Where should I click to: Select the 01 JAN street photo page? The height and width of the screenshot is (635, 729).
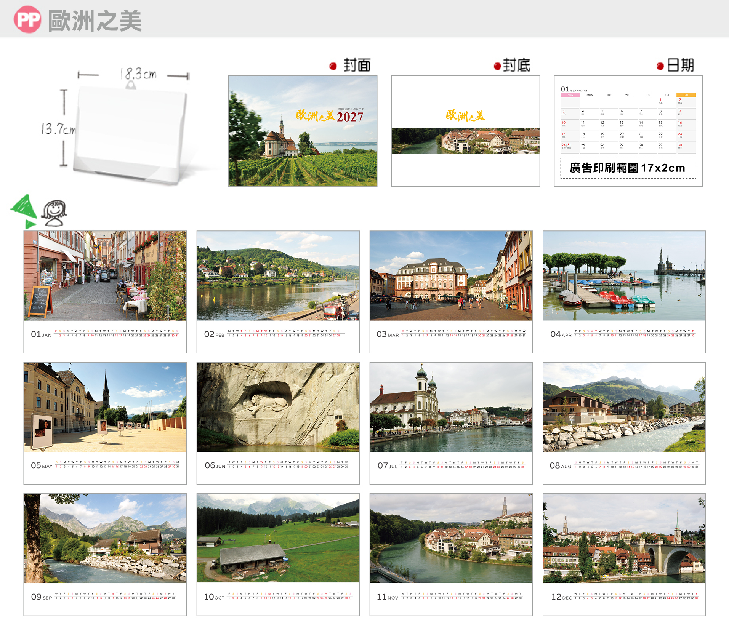[105, 292]
